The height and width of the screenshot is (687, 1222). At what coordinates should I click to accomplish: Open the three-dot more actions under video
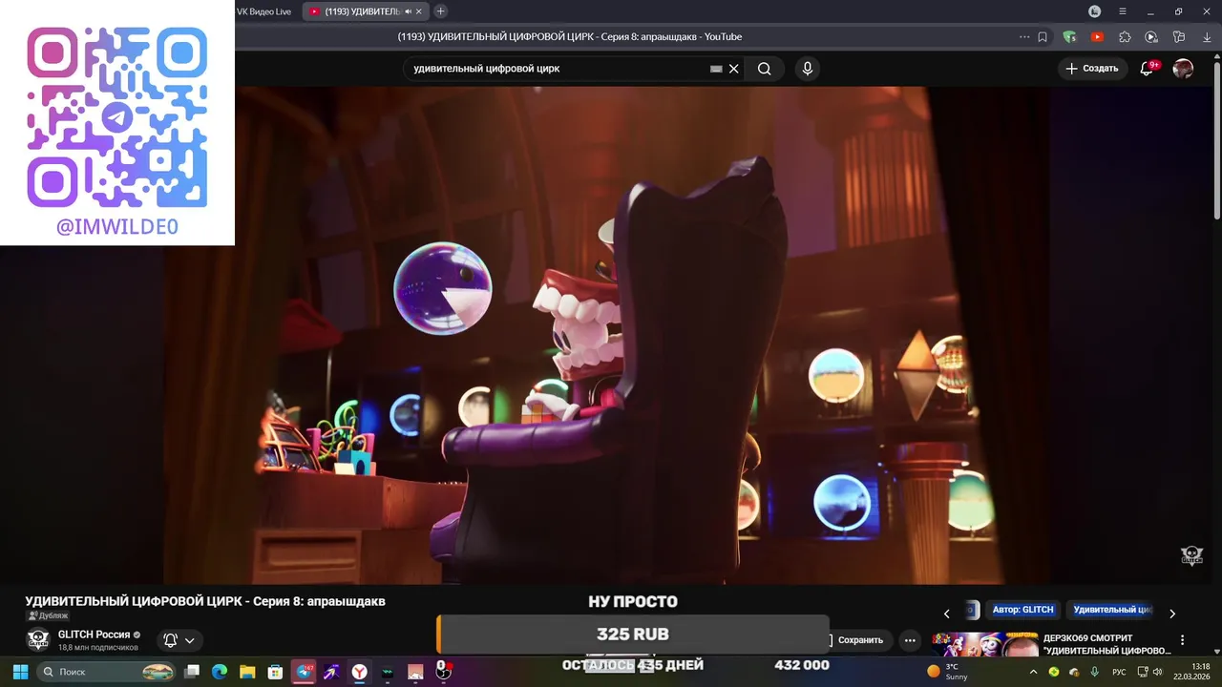pos(911,640)
